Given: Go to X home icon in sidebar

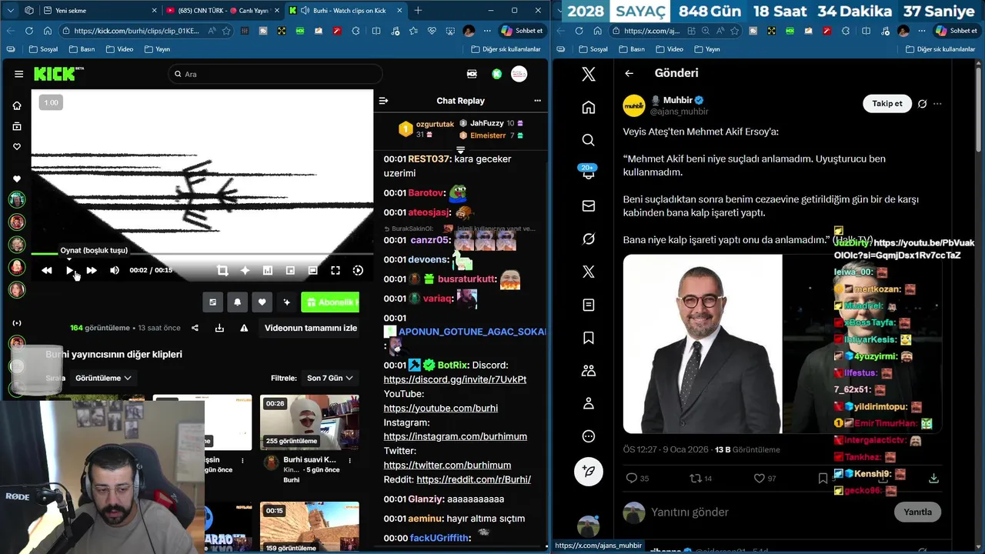Looking at the screenshot, I should point(589,107).
